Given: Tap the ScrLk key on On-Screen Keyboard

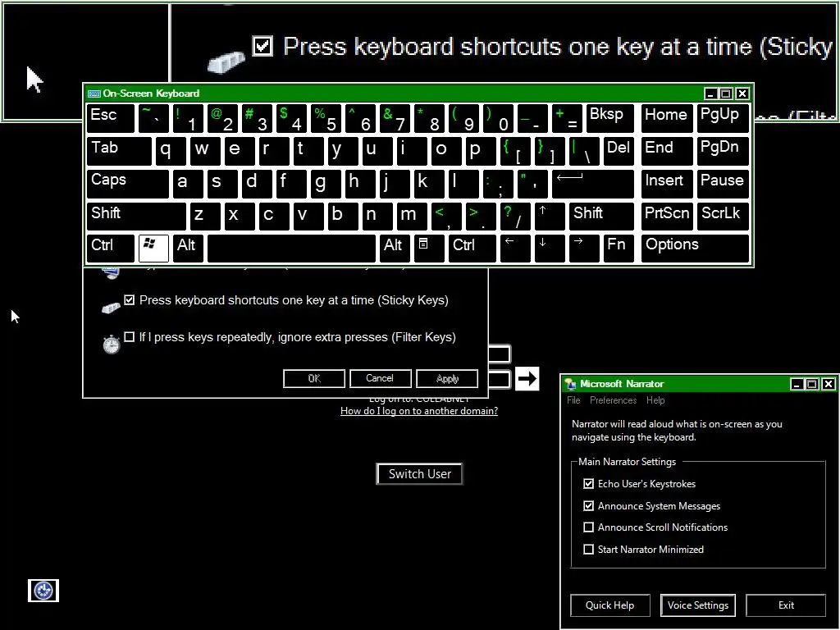Looking at the screenshot, I should pyautogui.click(x=724, y=216).
